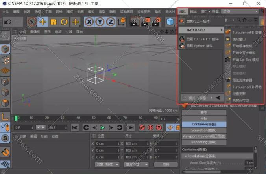Click the Tweak mouse icon in sidebar
This screenshot has width=266, height=174.
click(5, 127)
